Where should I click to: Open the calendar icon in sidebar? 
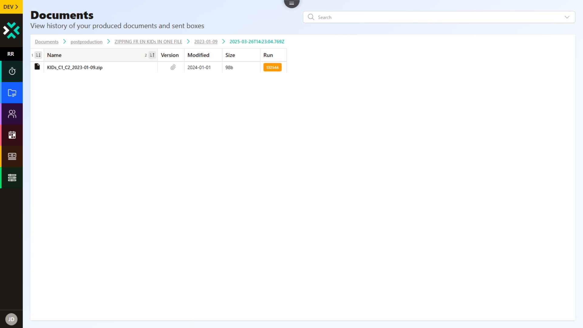click(x=12, y=135)
